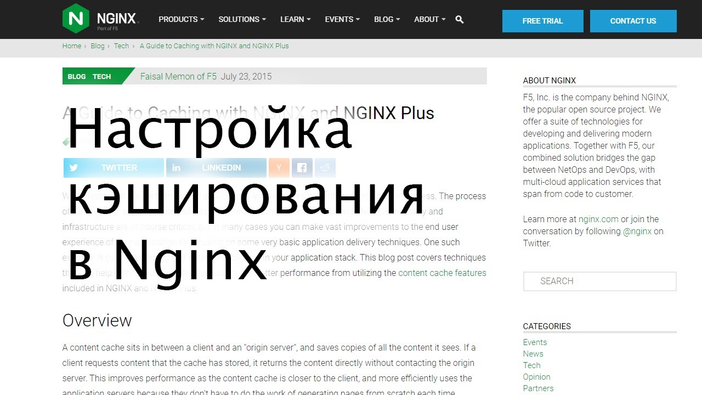Share on Hacker News Y icon
This screenshot has width=702, height=395.
coord(279,168)
